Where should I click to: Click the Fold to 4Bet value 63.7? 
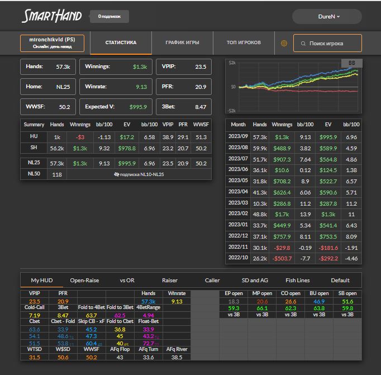point(92,315)
